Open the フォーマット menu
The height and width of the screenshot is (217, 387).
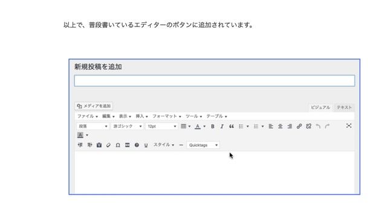(x=167, y=116)
